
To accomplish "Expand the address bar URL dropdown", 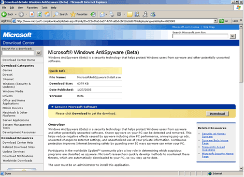I will [x=215, y=21].
